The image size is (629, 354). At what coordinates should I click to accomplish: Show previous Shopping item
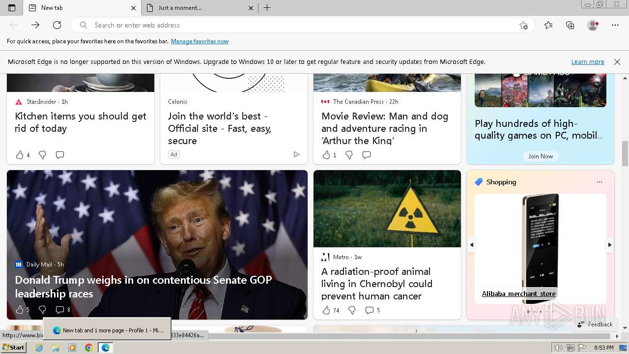[471, 244]
